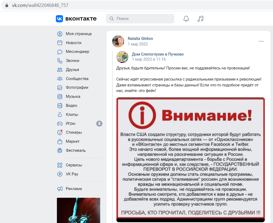This screenshot has width=273, height=223.
Task: Open the Games (Игры) controller icon
Action: [60, 124]
